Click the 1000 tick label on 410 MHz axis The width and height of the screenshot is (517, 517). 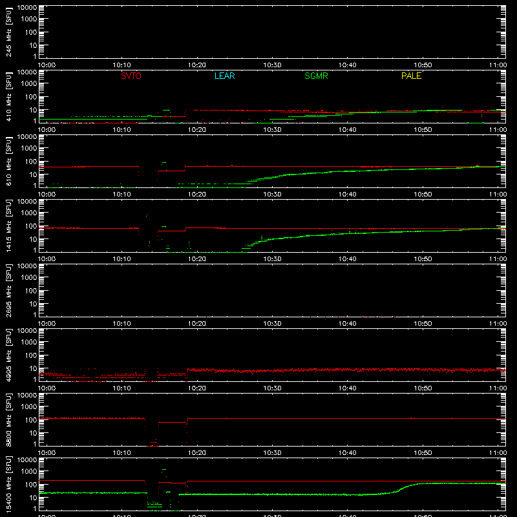(29, 84)
